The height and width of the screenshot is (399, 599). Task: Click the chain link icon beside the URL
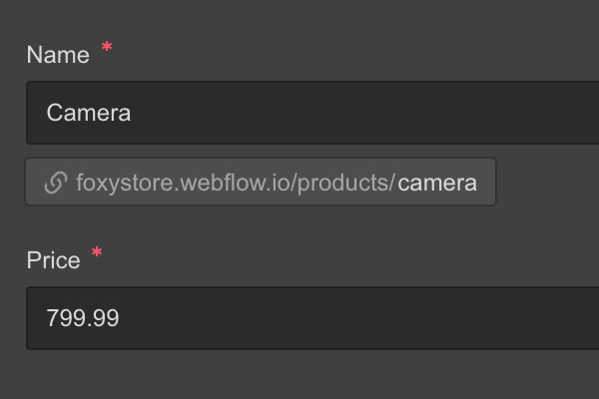click(x=56, y=183)
